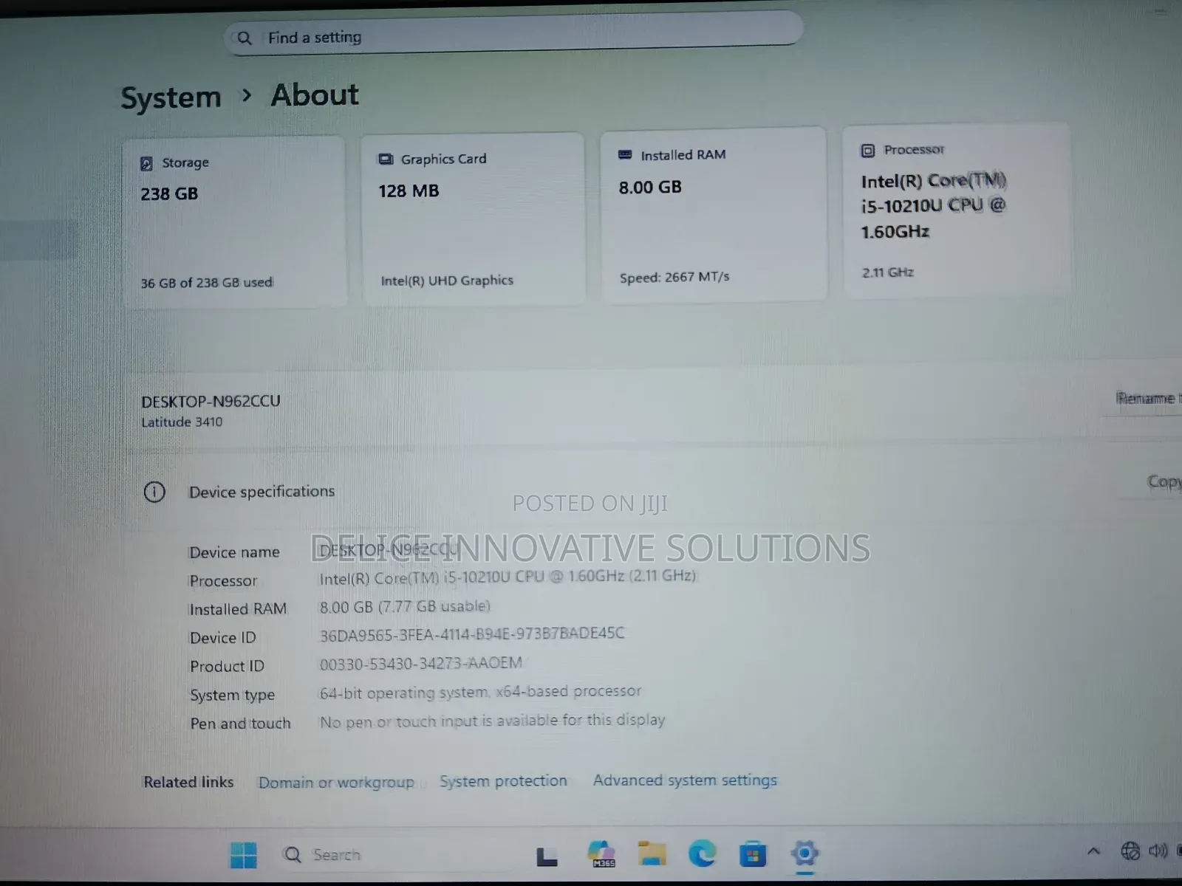Open the Task View icon on taskbar

[547, 856]
